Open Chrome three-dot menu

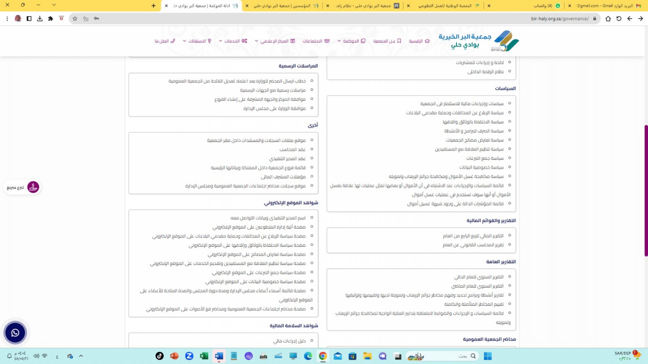[x=7, y=19]
